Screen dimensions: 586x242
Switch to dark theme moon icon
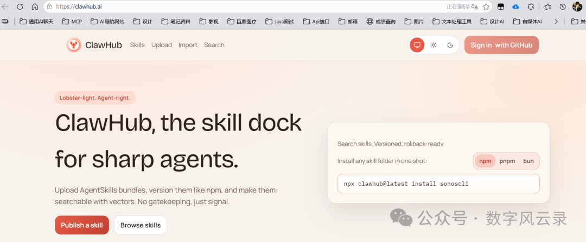pos(450,45)
